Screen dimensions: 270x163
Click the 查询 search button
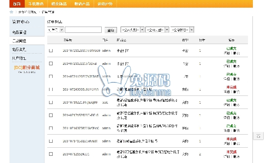111,30
